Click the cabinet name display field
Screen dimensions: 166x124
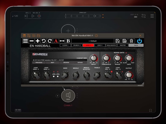click(60, 60)
